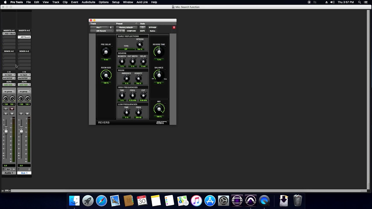The image size is (372, 209).
Task: Open the Setup menu
Action: coord(116,2)
